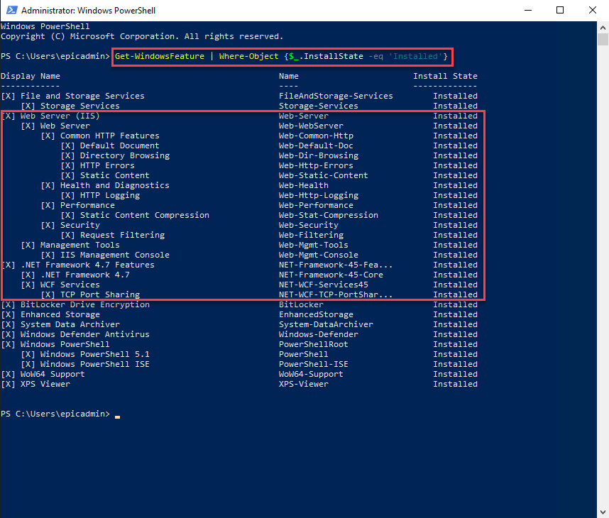
Task: Click 'BitLocker Drive Encryption' text
Action: click(x=85, y=304)
